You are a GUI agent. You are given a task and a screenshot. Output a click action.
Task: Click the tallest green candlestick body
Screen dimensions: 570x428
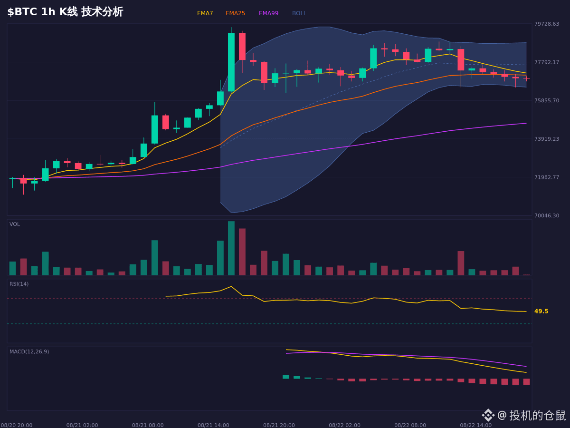pyautogui.click(x=231, y=62)
